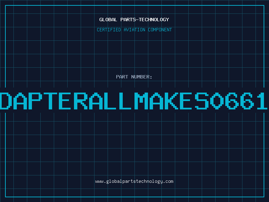Click the word NUMBER: in the label
Screen dimensions: 269x202
(142, 77)
